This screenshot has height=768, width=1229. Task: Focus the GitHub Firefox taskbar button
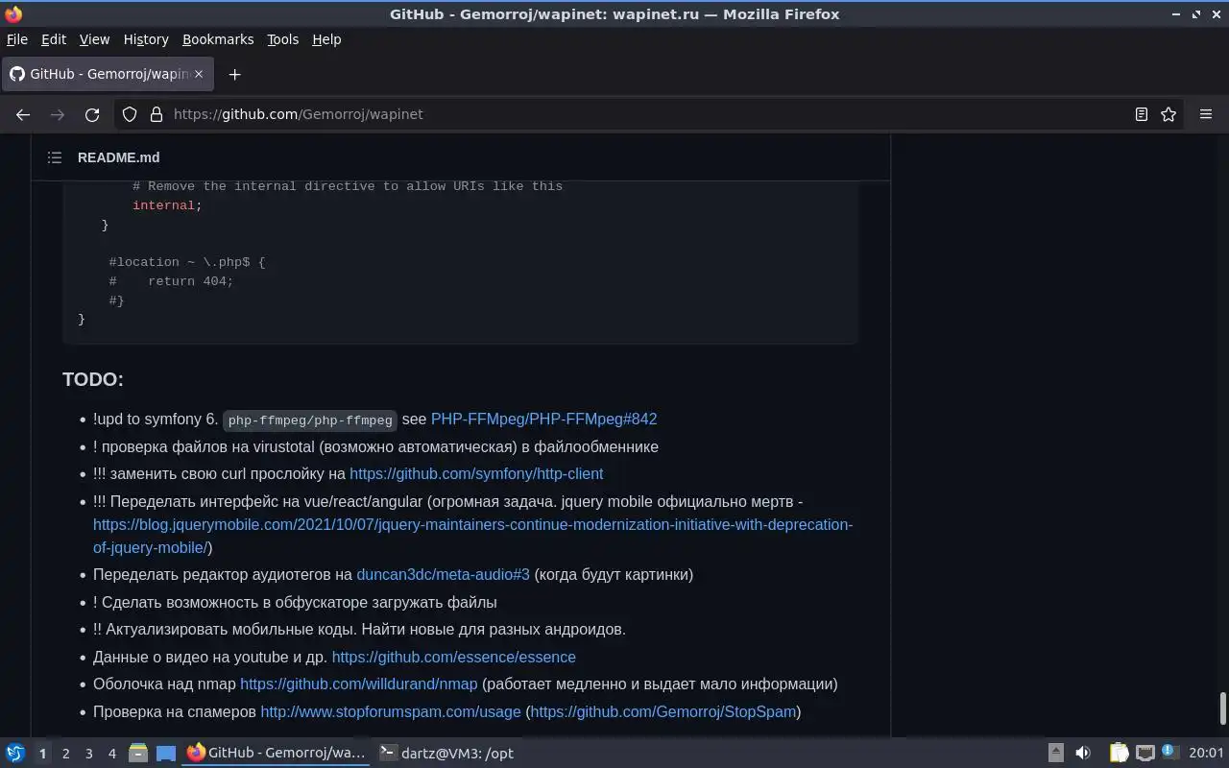pyautogui.click(x=277, y=754)
